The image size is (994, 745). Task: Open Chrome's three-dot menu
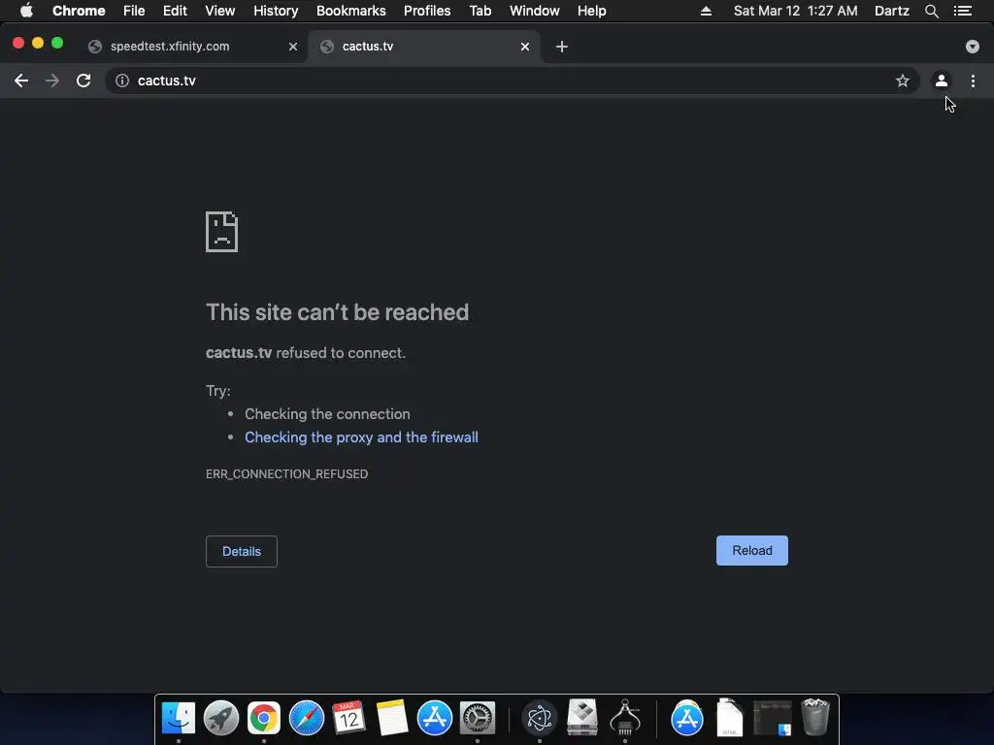(x=973, y=81)
